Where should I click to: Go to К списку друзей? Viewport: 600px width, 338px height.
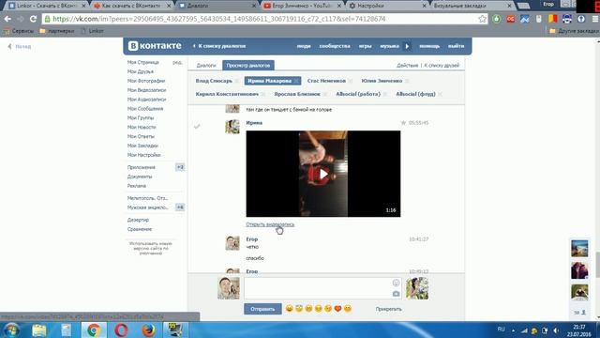442,66
